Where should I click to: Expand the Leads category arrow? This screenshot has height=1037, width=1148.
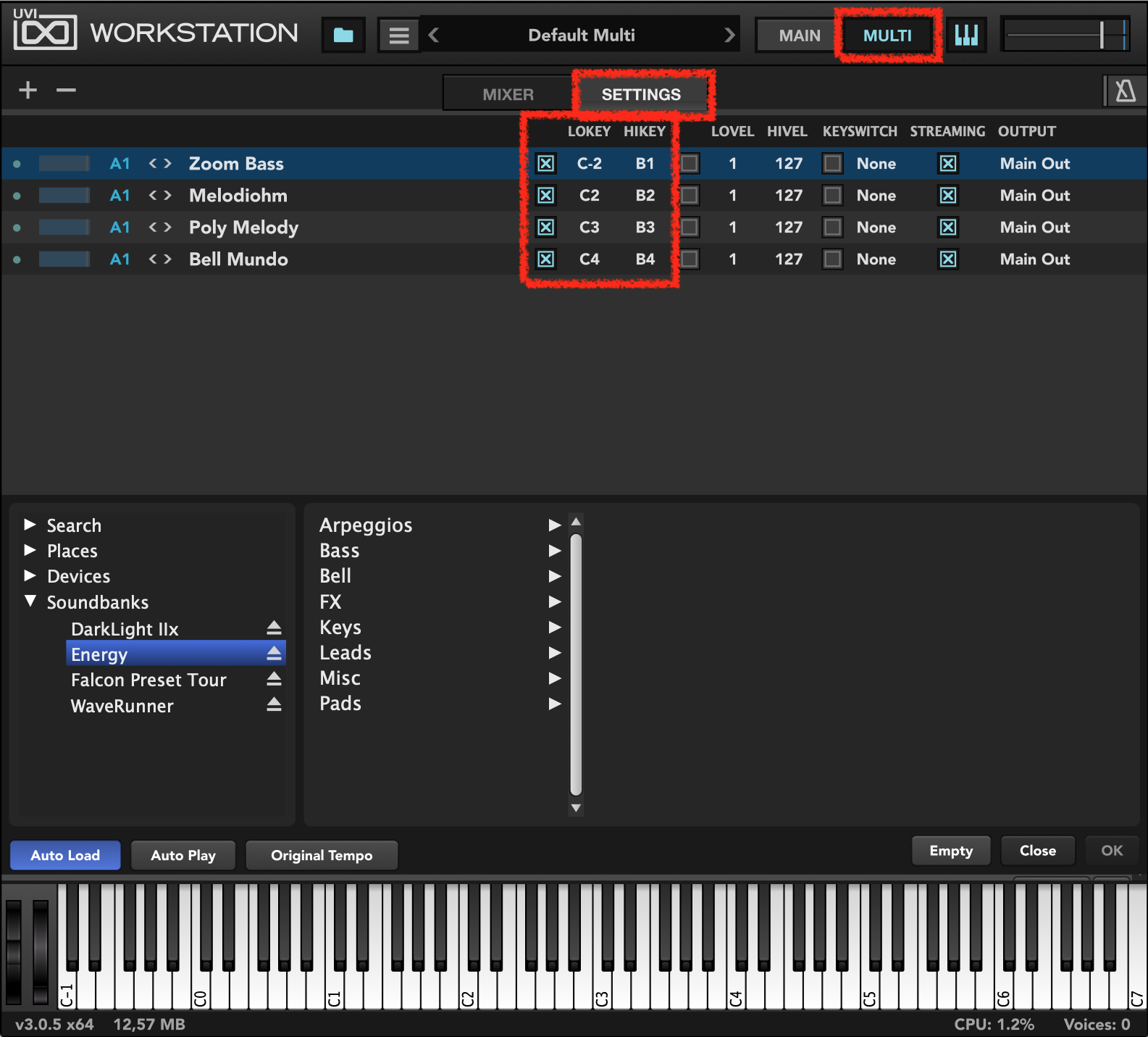coord(555,652)
